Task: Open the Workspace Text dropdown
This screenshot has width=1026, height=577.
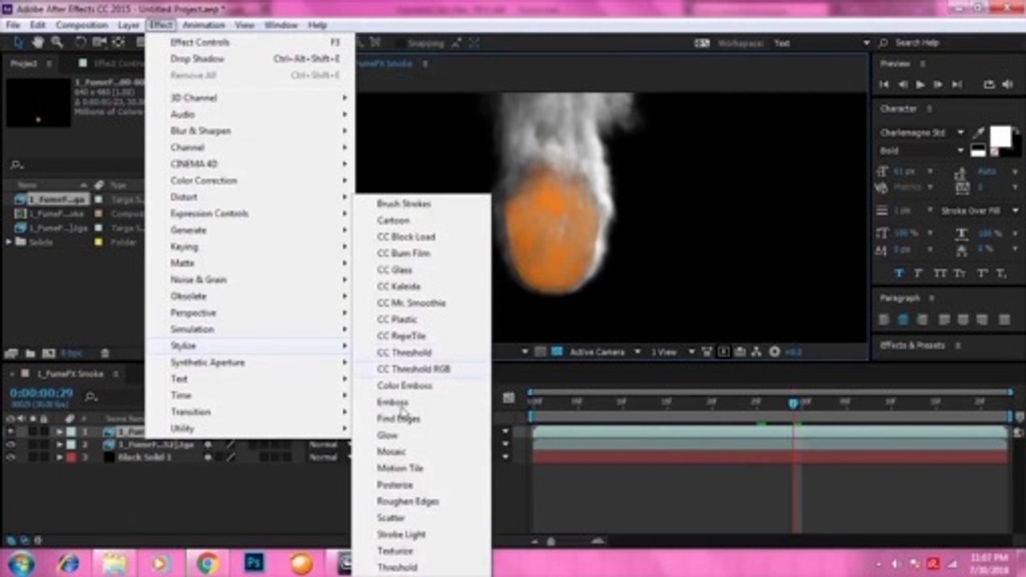Action: coord(821,43)
